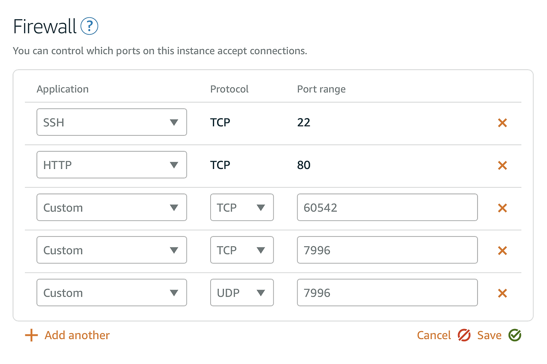Open the HTTP application dropdown
This screenshot has height=364, width=547.
pos(112,165)
